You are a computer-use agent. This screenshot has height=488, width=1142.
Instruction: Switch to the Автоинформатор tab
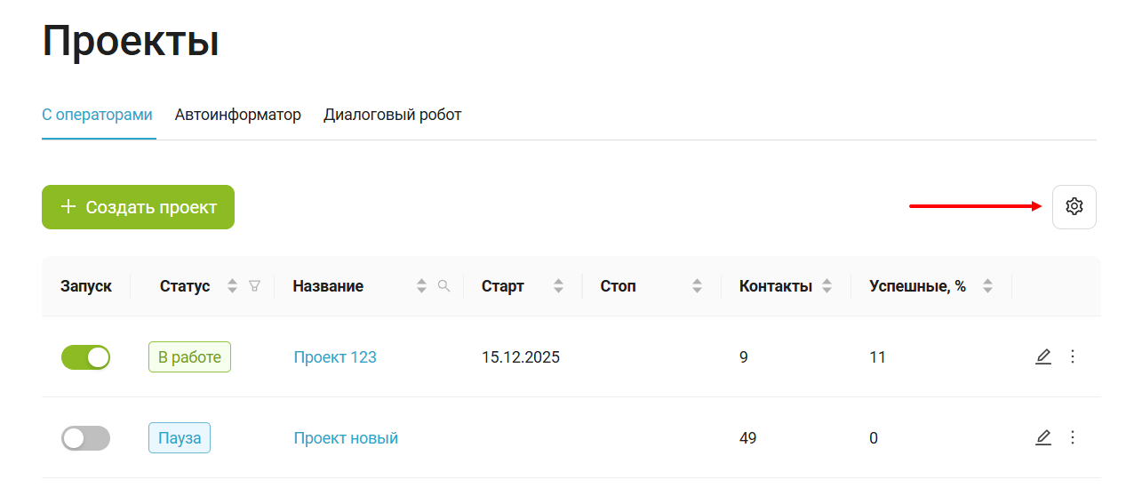pyautogui.click(x=237, y=115)
